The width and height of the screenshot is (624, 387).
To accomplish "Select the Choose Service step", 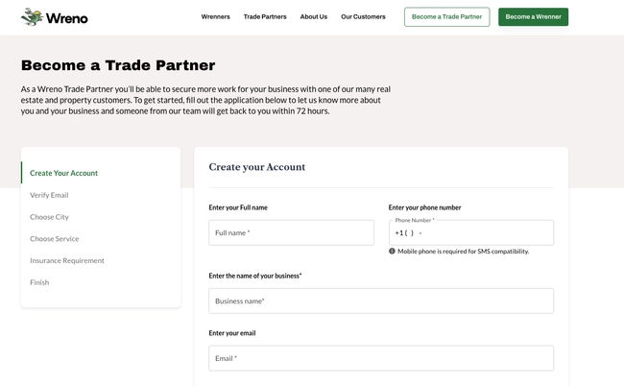I will [x=54, y=239].
